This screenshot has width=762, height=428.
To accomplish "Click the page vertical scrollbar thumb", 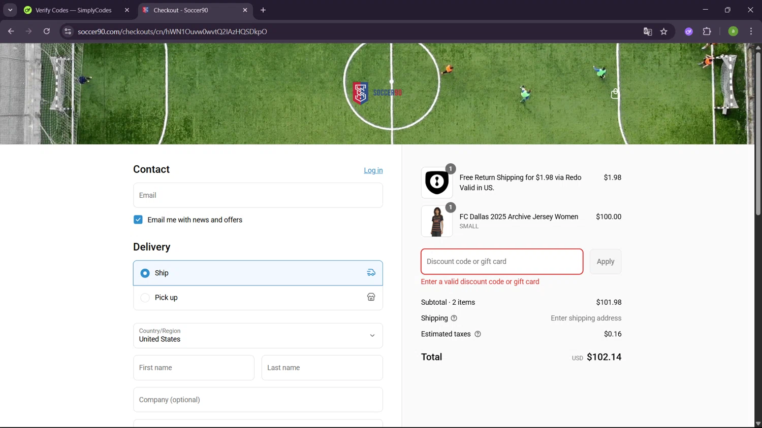I will (x=758, y=133).
